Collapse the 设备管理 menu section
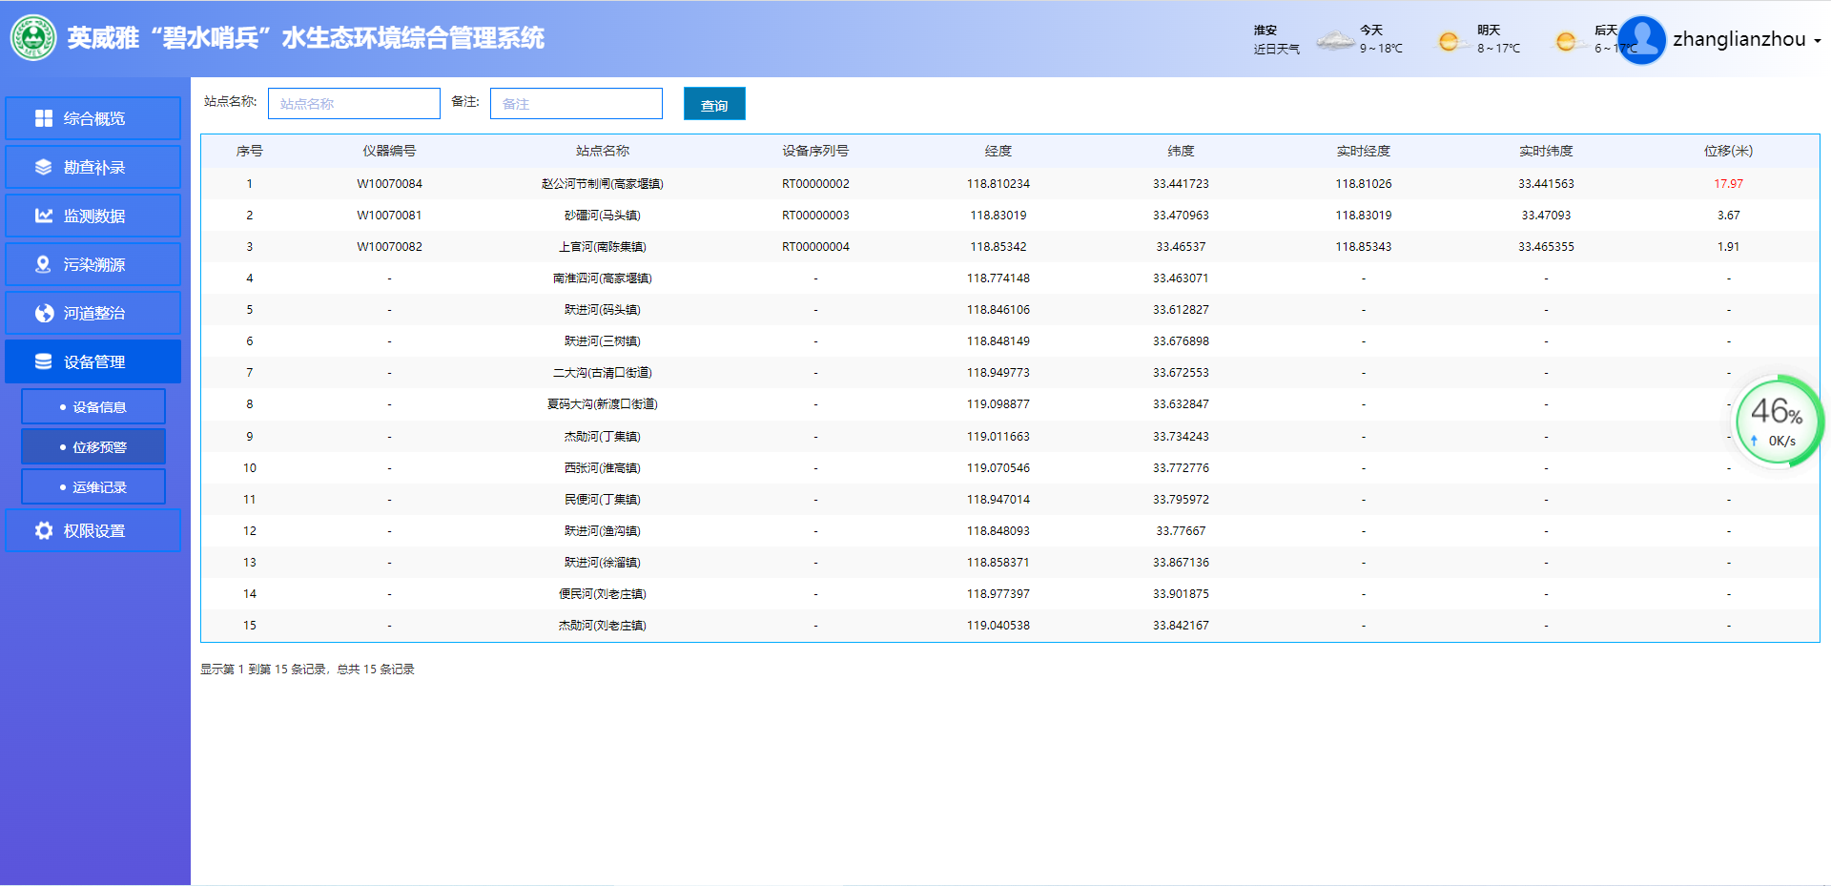 click(93, 361)
